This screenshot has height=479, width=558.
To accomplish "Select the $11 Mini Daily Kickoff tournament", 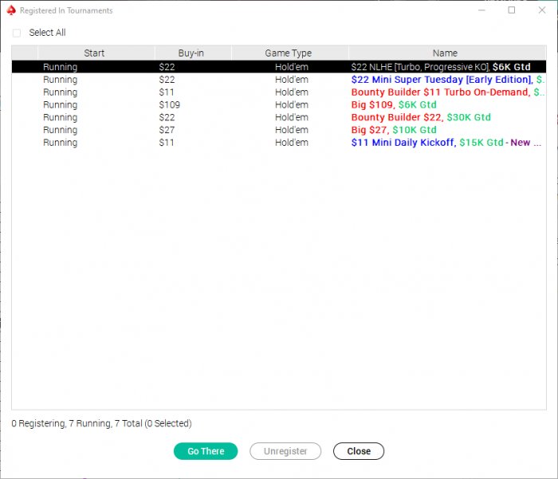I will coord(279,143).
